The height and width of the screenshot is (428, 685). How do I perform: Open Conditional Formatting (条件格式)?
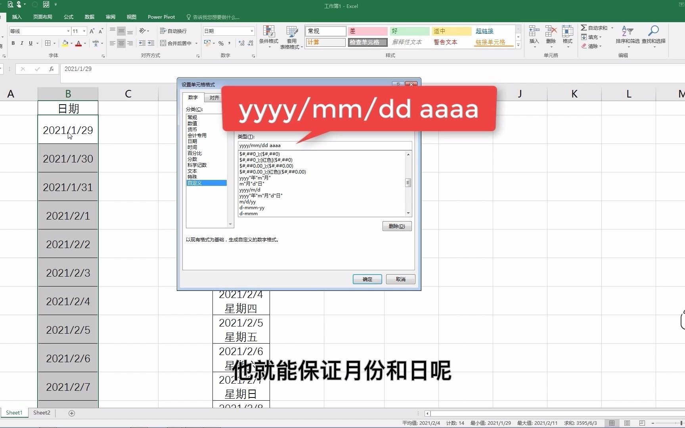point(269,37)
